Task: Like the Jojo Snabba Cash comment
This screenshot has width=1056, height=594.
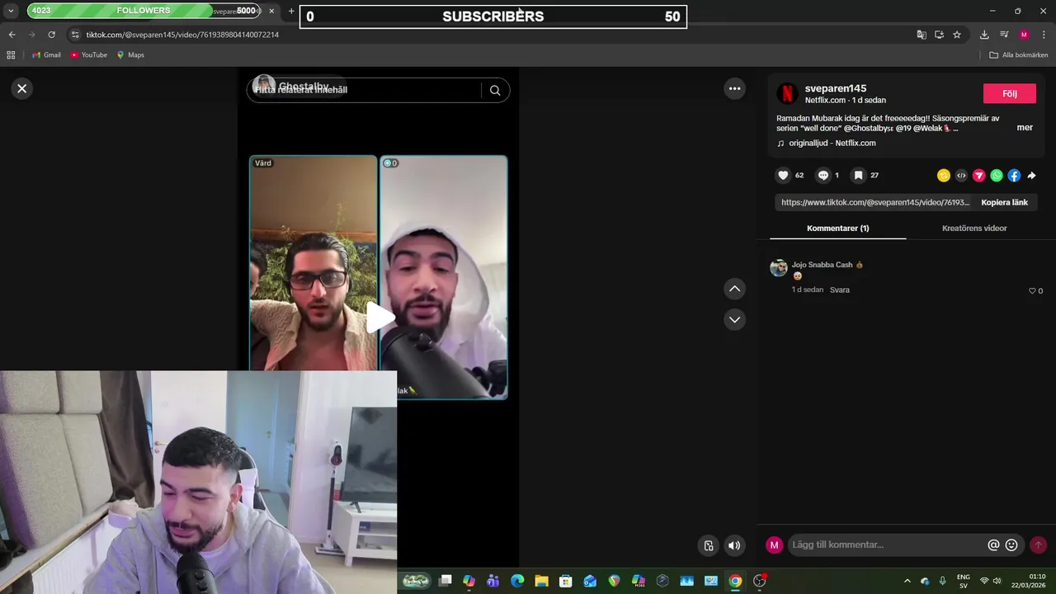Action: [x=1032, y=290]
